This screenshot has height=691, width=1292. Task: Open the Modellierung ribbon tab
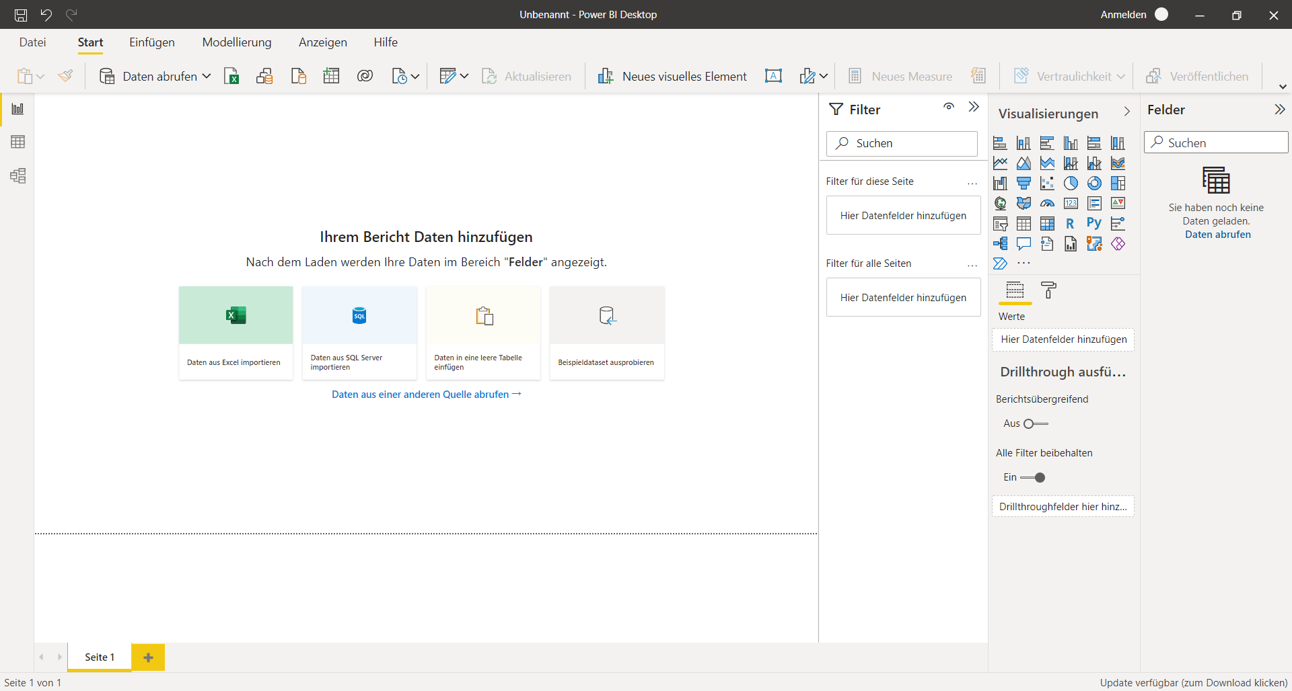[x=237, y=42]
